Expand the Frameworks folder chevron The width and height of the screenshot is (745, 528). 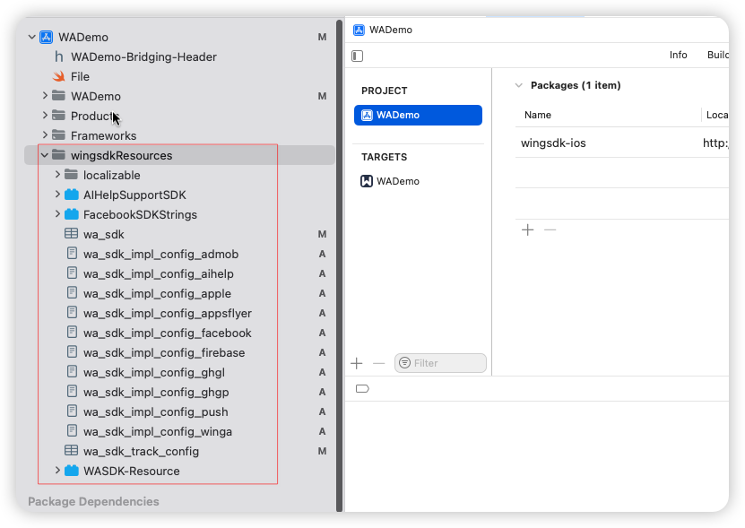click(45, 135)
